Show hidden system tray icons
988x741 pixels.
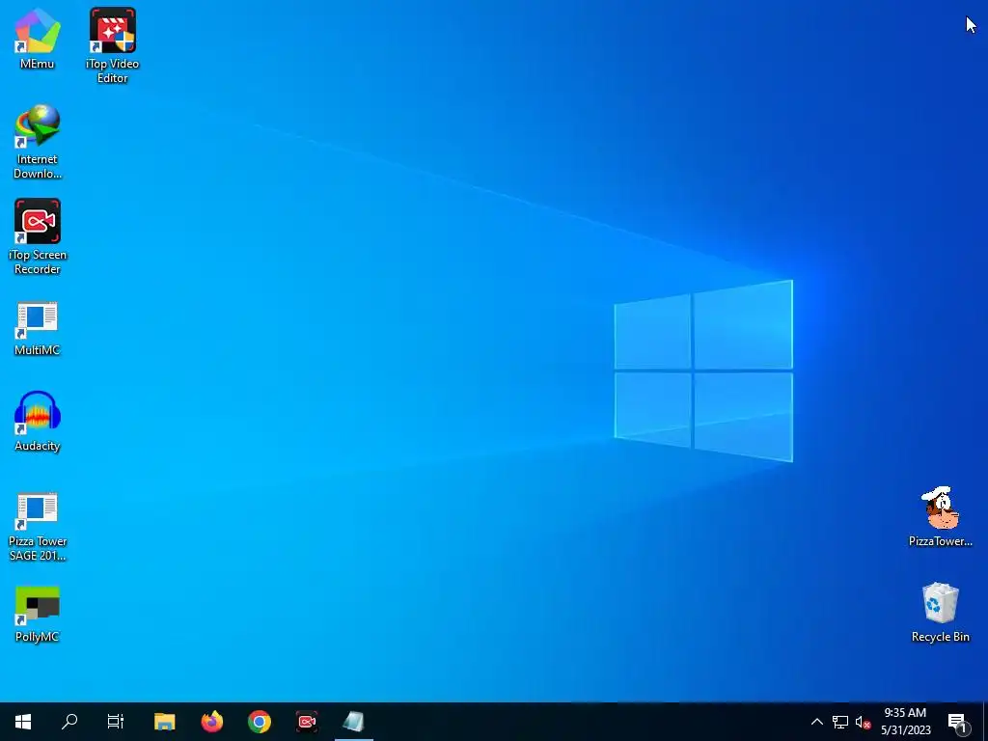tap(816, 722)
